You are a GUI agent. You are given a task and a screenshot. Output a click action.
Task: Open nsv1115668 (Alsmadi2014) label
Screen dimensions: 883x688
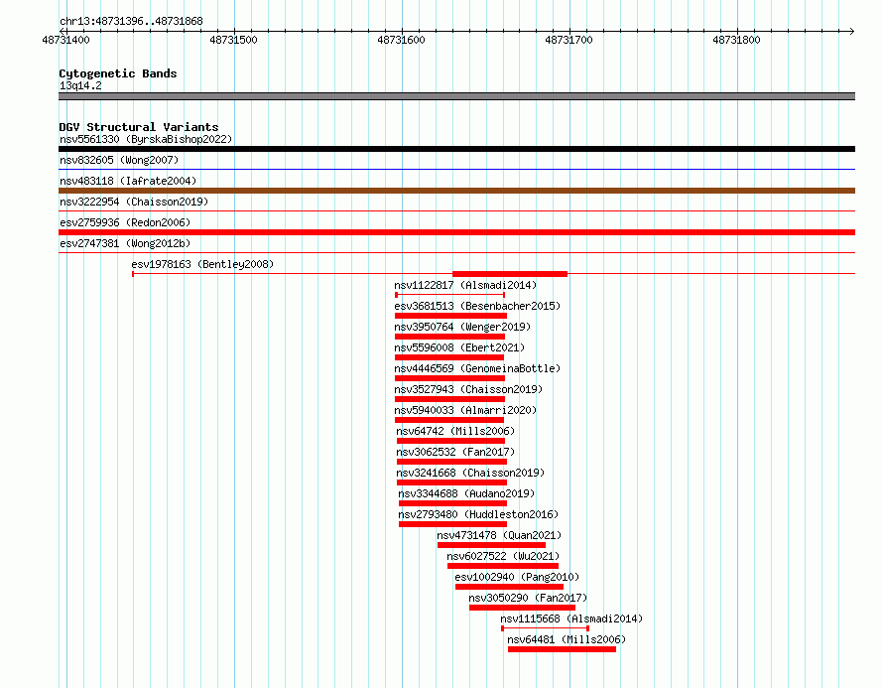[x=571, y=619]
